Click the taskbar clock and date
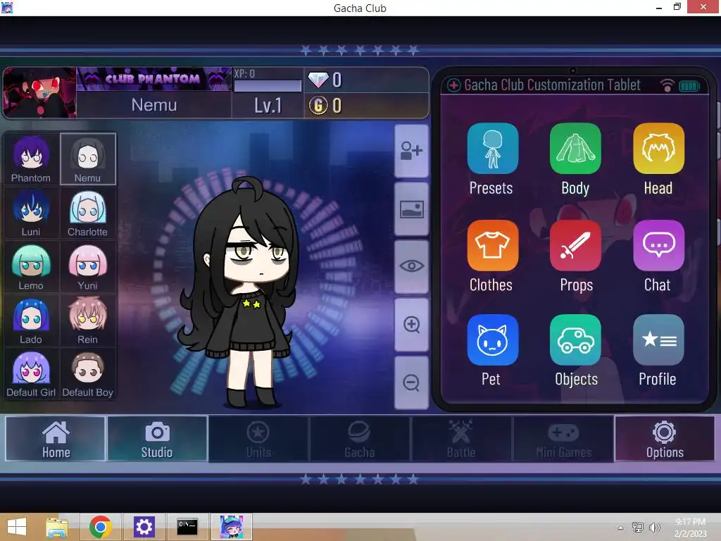The image size is (721, 541). pos(690,528)
